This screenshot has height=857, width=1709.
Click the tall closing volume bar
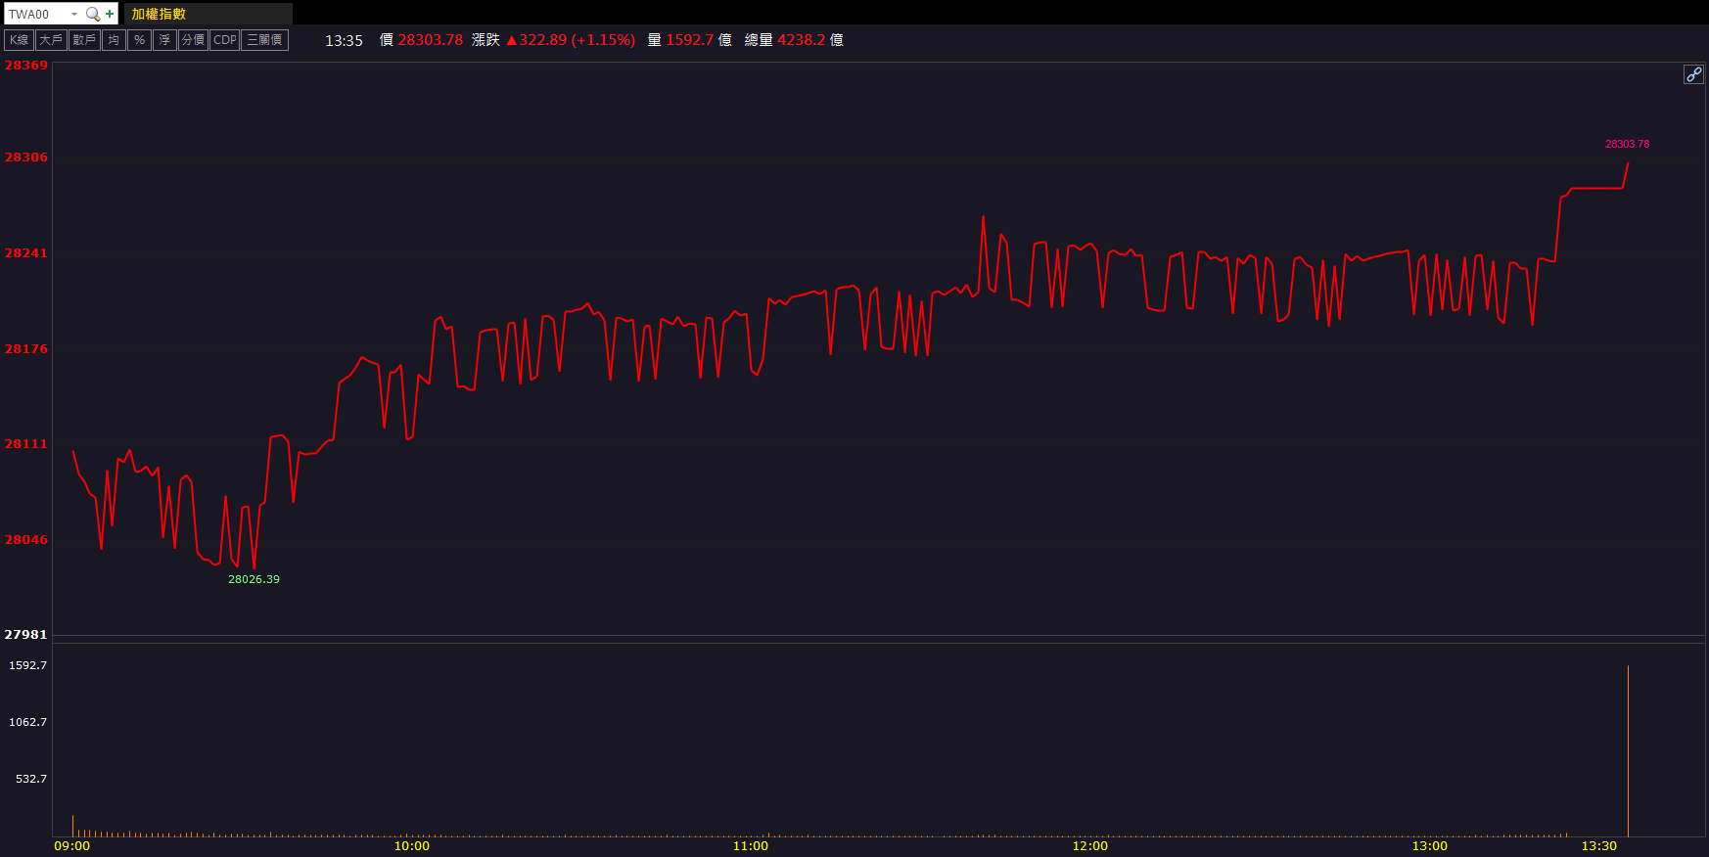(1628, 751)
